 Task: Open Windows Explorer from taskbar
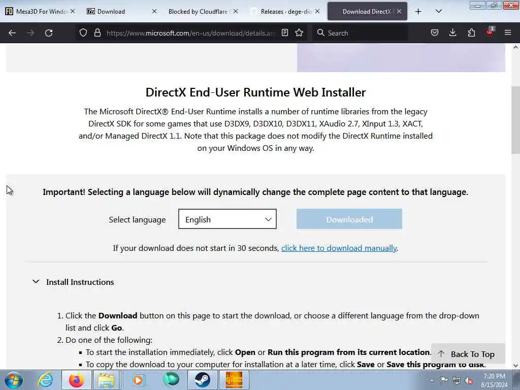tap(106, 380)
